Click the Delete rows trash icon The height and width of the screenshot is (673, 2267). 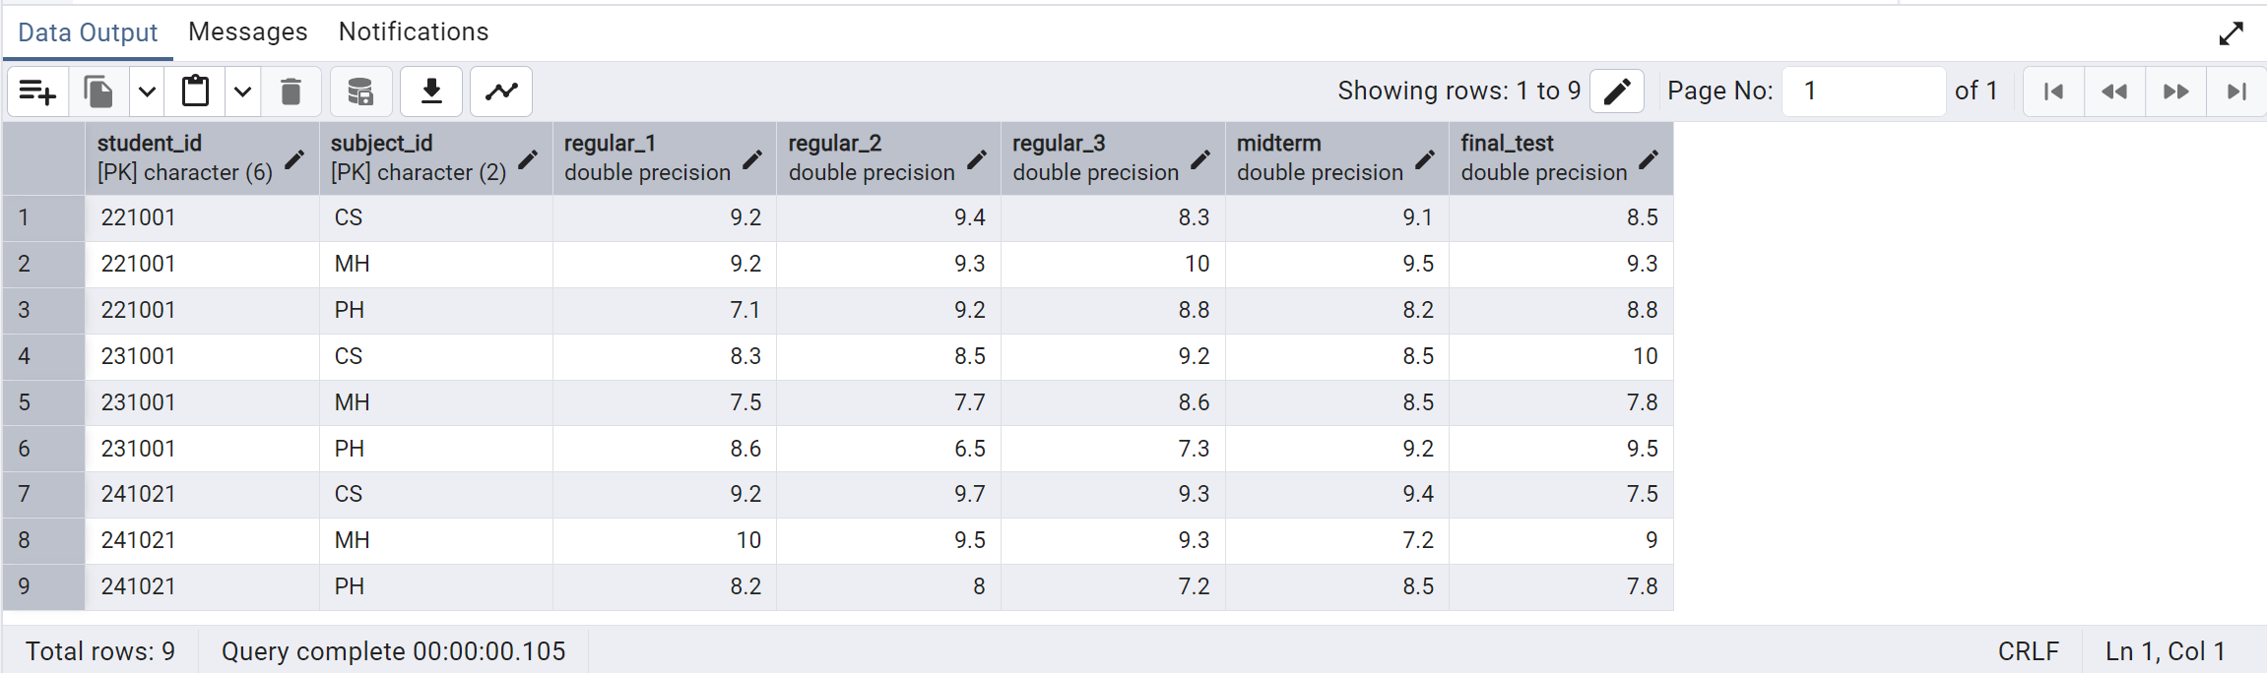pyautogui.click(x=291, y=92)
